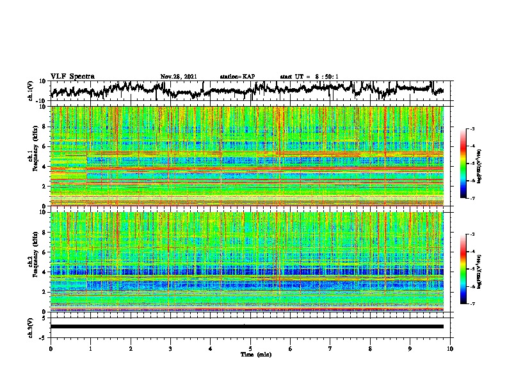Click the '-7' label on ch.2 color bar
Image resolution: width=507 pixels, height=391 pixels.
[x=472, y=303]
